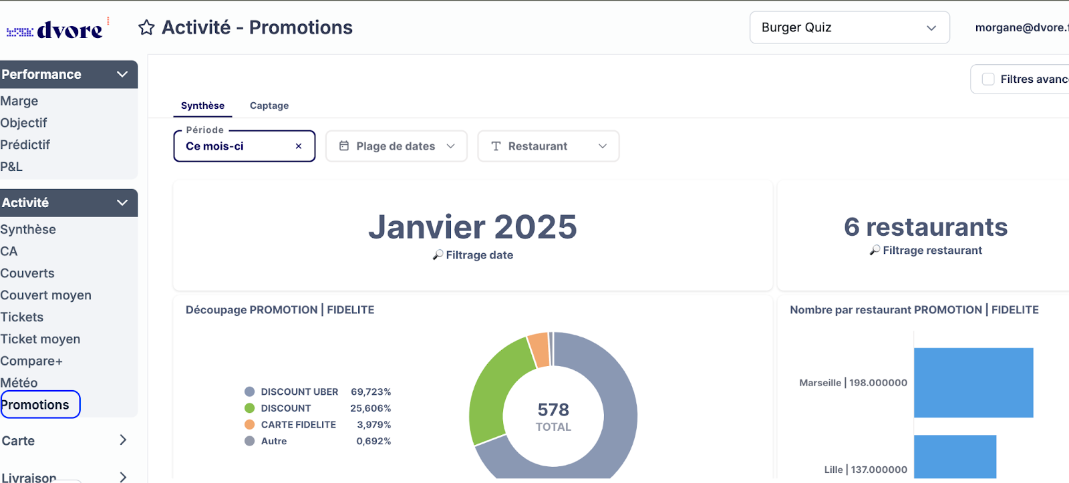Clear the 'Ce mois-ci' period filter
The image size is (1069, 483).
click(299, 146)
